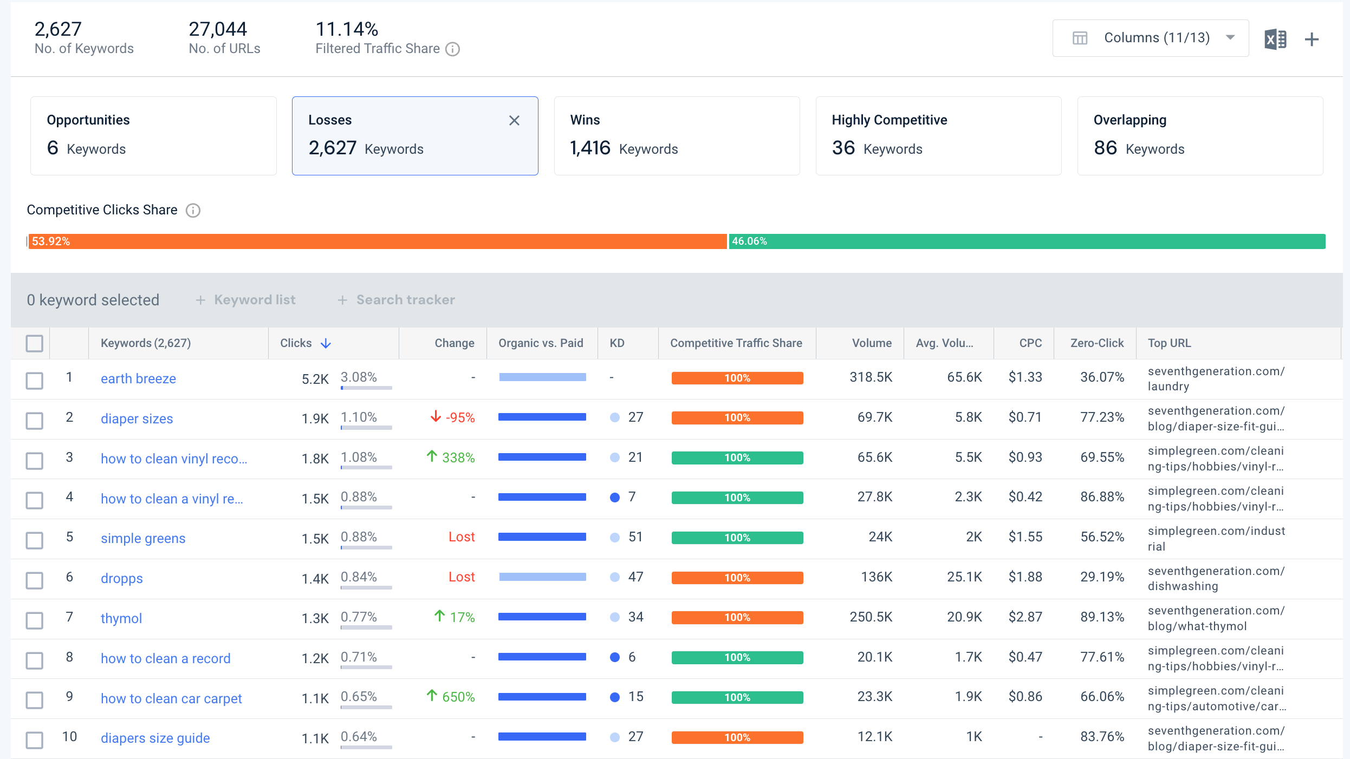
Task: Switch to the Wins keywords card
Action: pyautogui.click(x=677, y=136)
